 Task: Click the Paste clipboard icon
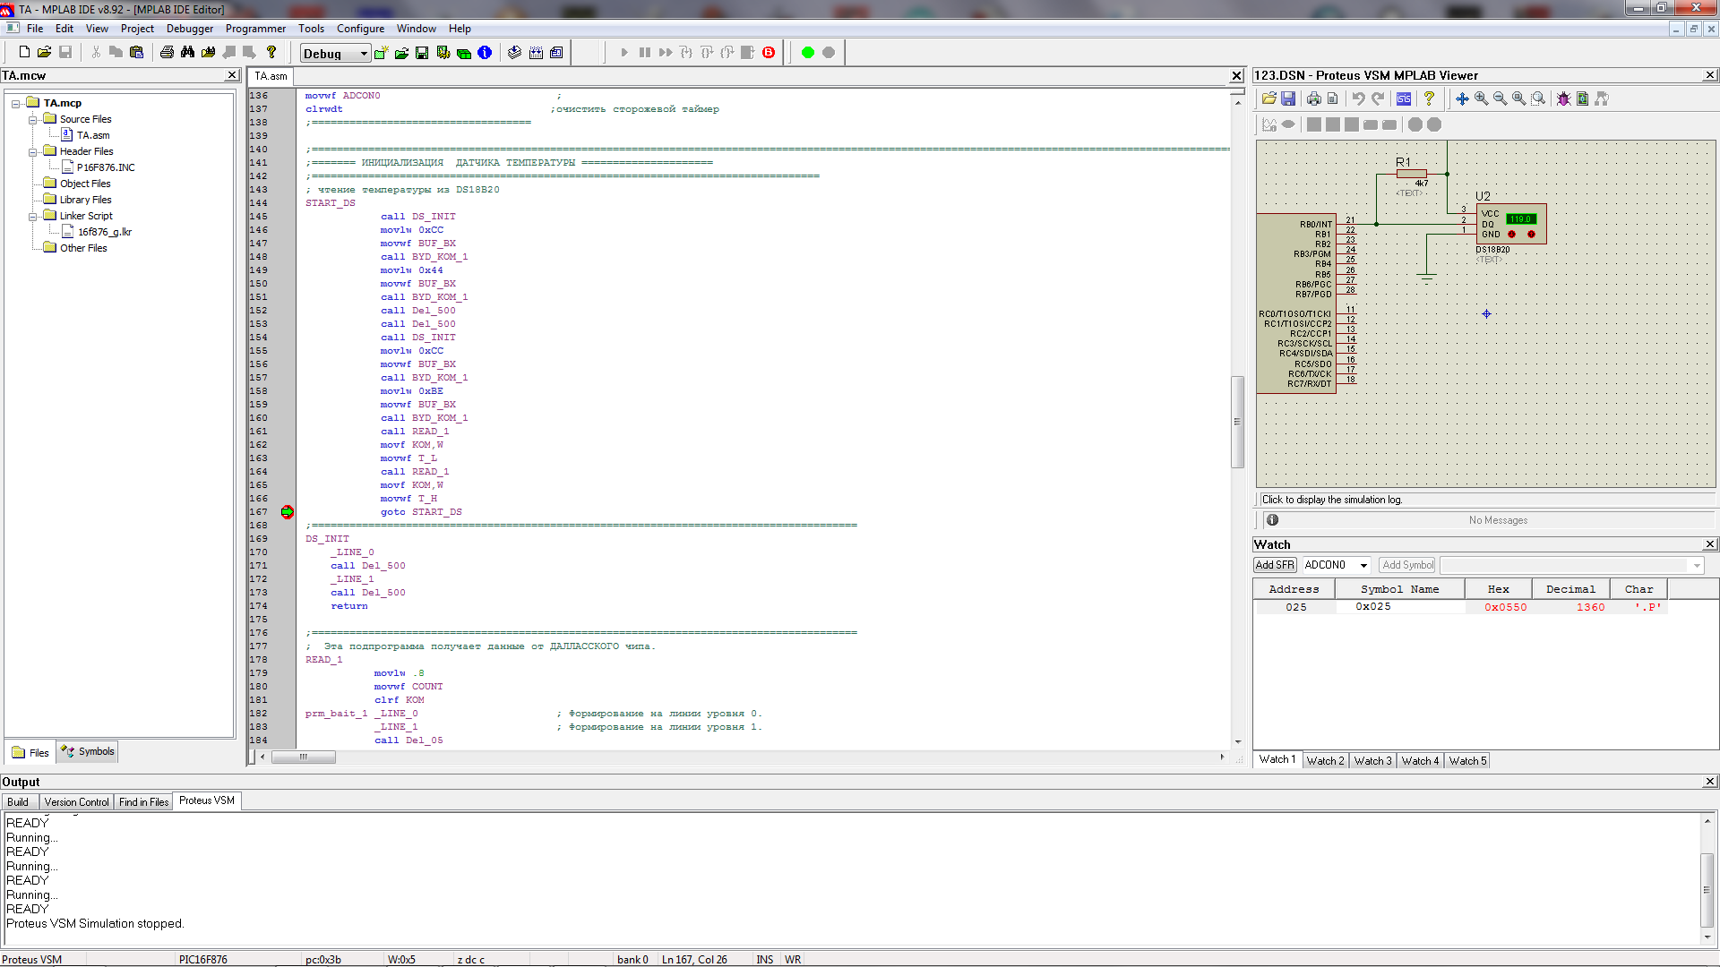coord(136,53)
